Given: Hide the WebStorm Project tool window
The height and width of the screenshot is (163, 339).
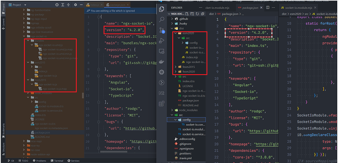Looking at the screenshot, I should (x=81, y=5).
